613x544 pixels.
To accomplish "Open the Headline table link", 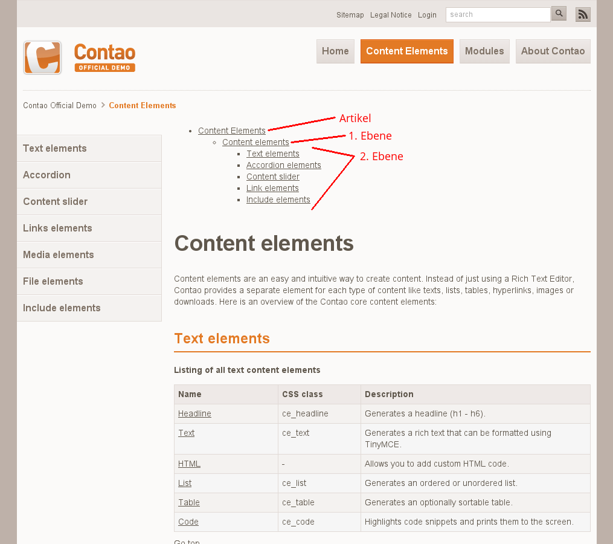I will click(194, 414).
